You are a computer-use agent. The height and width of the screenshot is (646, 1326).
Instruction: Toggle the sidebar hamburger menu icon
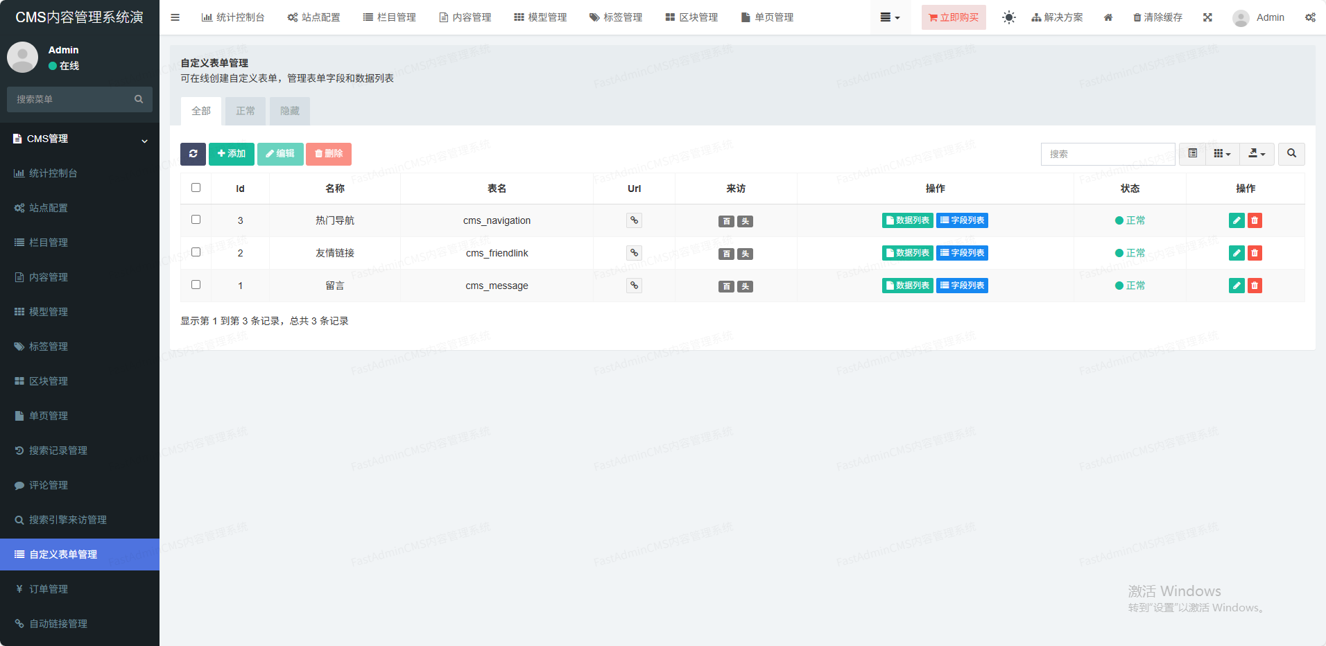pyautogui.click(x=175, y=17)
